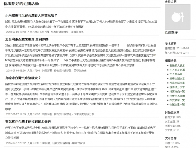Viewport: 196px width, 148px height.
Task: Click the 高畫質視界 group link
Action: (x=77, y=32)
